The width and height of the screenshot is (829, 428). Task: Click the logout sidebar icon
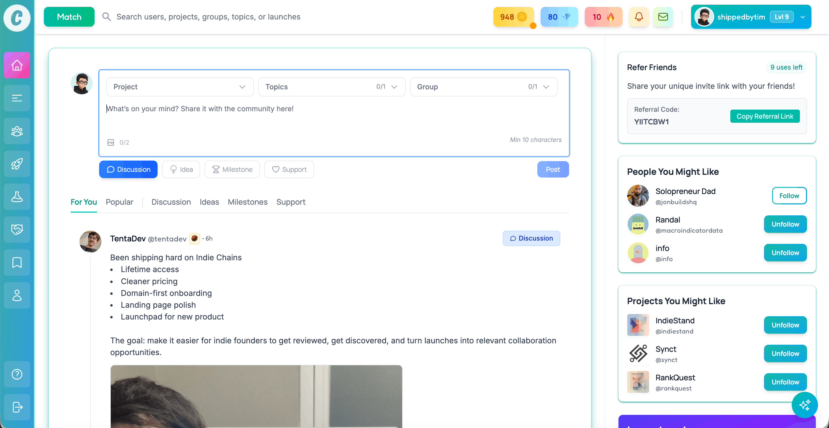pos(17,407)
